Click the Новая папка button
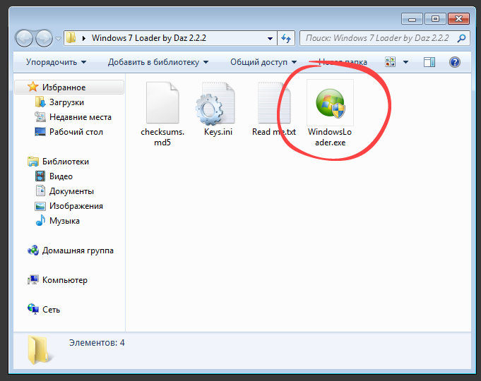The image size is (481, 381). [x=343, y=62]
